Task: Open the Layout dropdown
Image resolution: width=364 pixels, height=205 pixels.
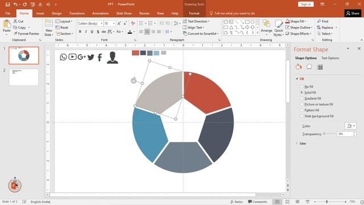Action: tap(64, 22)
